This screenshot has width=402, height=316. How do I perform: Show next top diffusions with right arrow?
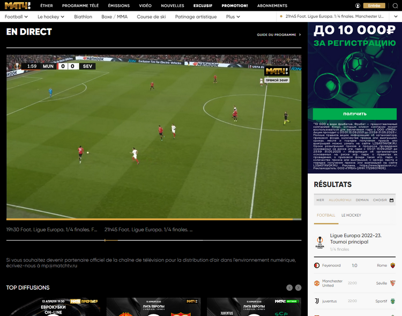(x=298, y=288)
